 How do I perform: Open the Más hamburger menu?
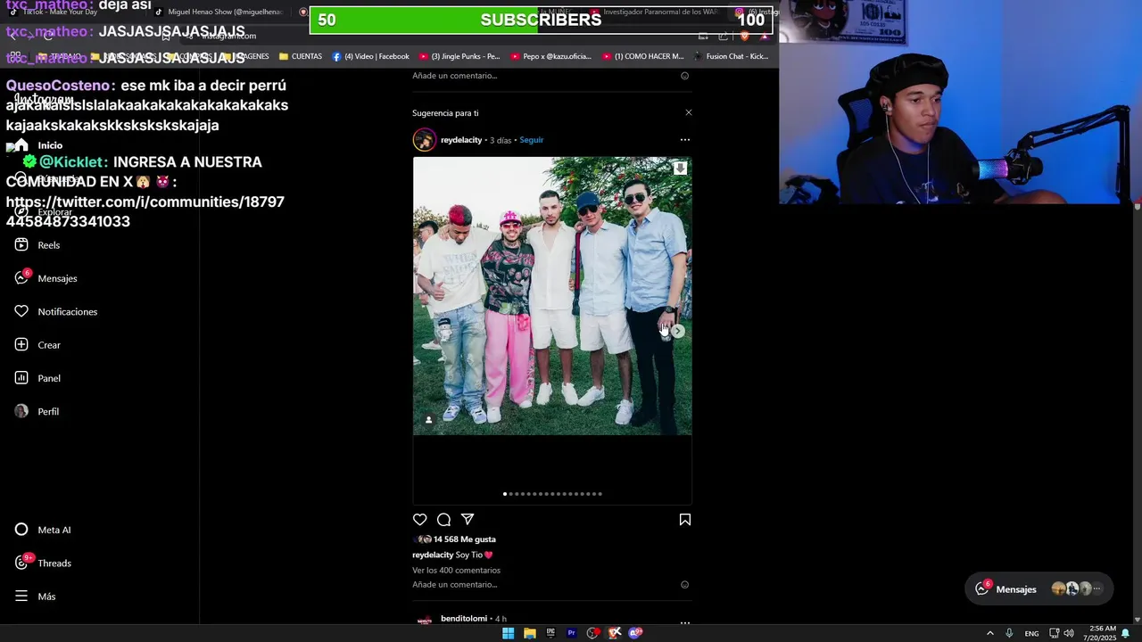pyautogui.click(x=36, y=597)
